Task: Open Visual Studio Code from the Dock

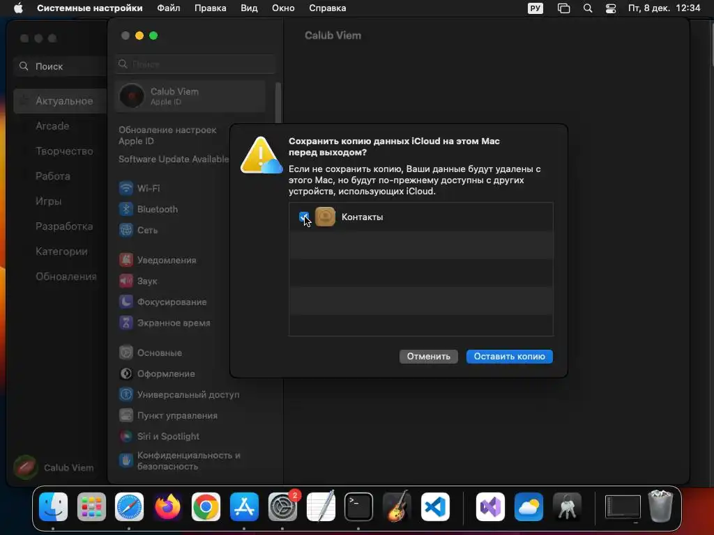Action: coord(435,506)
